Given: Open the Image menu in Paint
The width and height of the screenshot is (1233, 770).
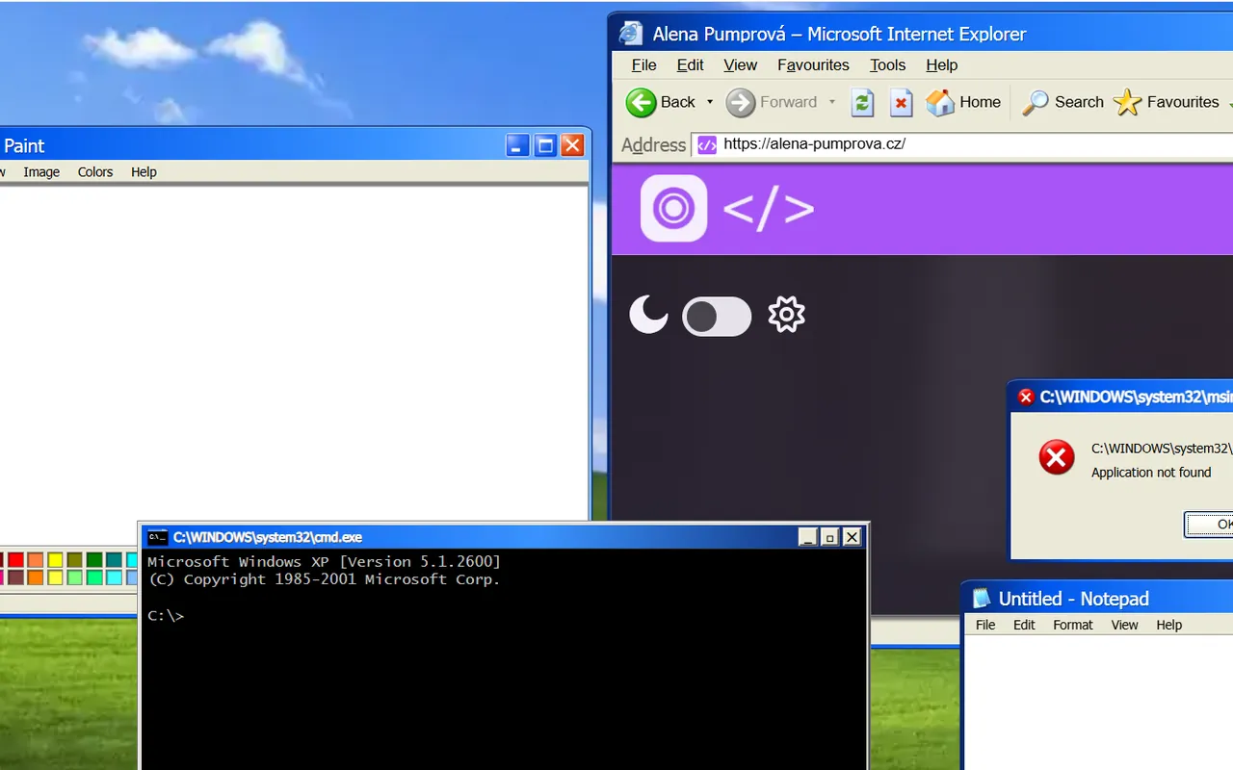Looking at the screenshot, I should tap(41, 171).
